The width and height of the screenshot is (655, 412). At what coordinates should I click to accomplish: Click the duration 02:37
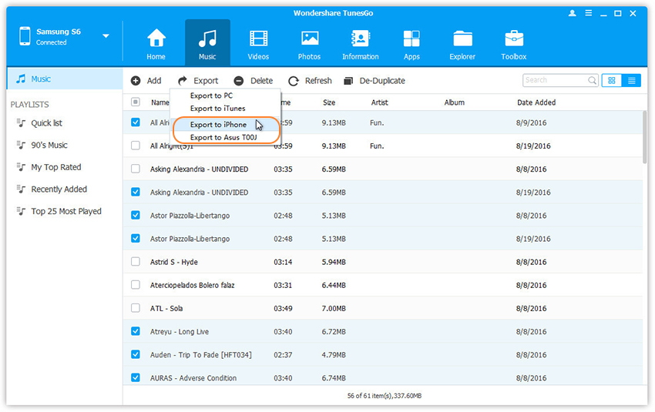coord(283,355)
